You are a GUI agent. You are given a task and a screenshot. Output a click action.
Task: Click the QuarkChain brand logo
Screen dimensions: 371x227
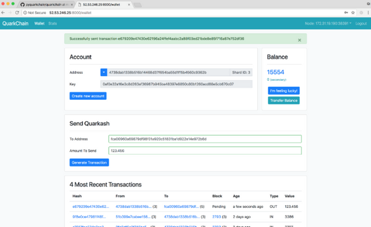tap(16, 23)
